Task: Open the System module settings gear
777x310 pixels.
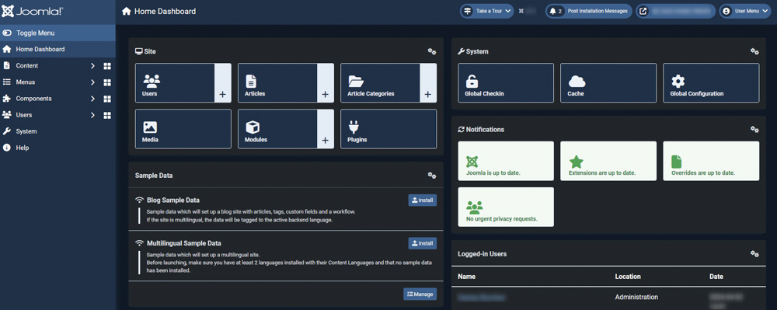Action: coord(754,51)
